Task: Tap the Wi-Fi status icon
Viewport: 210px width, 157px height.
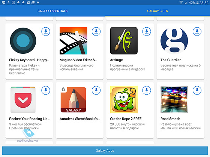Action: tap(181, 2)
